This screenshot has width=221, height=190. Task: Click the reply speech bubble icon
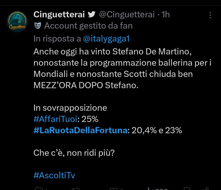tap(39, 189)
